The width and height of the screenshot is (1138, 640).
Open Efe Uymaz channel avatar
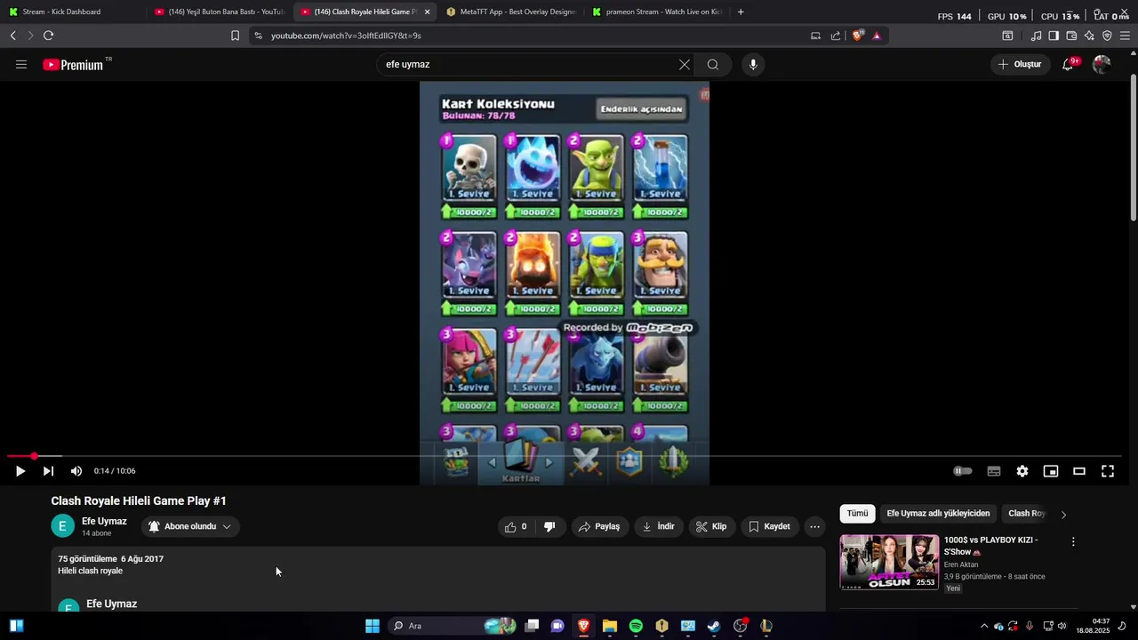[62, 526]
